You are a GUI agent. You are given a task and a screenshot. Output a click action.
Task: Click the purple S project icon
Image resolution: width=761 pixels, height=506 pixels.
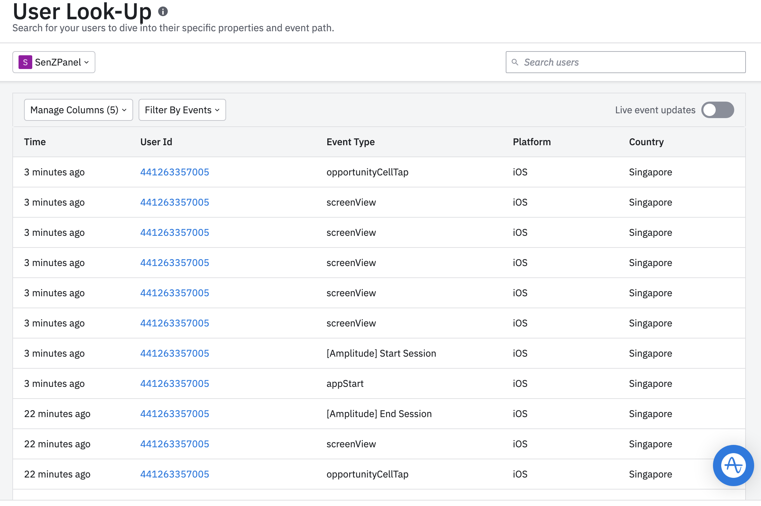[25, 62]
